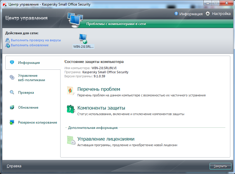Click the update globe icon beside Выполнить обновление

8,45
